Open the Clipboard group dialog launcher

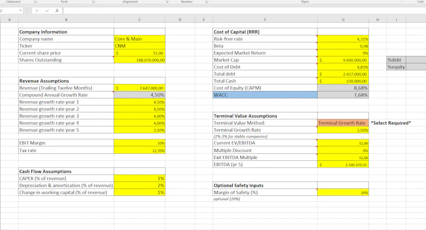[35, 2]
